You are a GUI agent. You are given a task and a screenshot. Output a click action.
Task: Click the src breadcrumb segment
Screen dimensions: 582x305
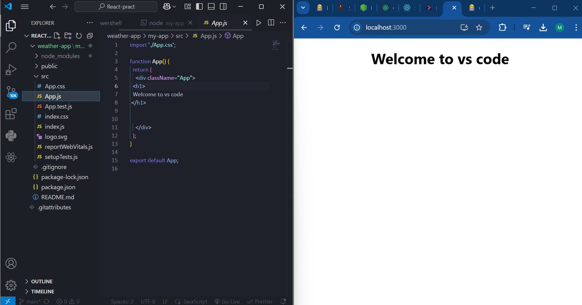tap(179, 36)
